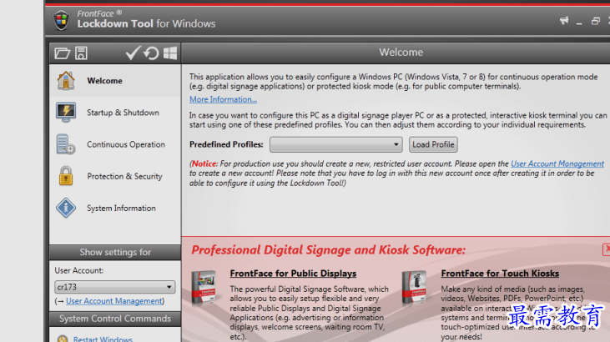The height and width of the screenshot is (342, 610).
Task: Click the FrontFace Public Displays box image
Action: 204,287
